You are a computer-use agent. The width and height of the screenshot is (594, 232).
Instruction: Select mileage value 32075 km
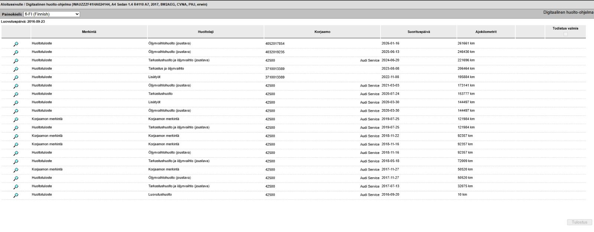[465, 186]
